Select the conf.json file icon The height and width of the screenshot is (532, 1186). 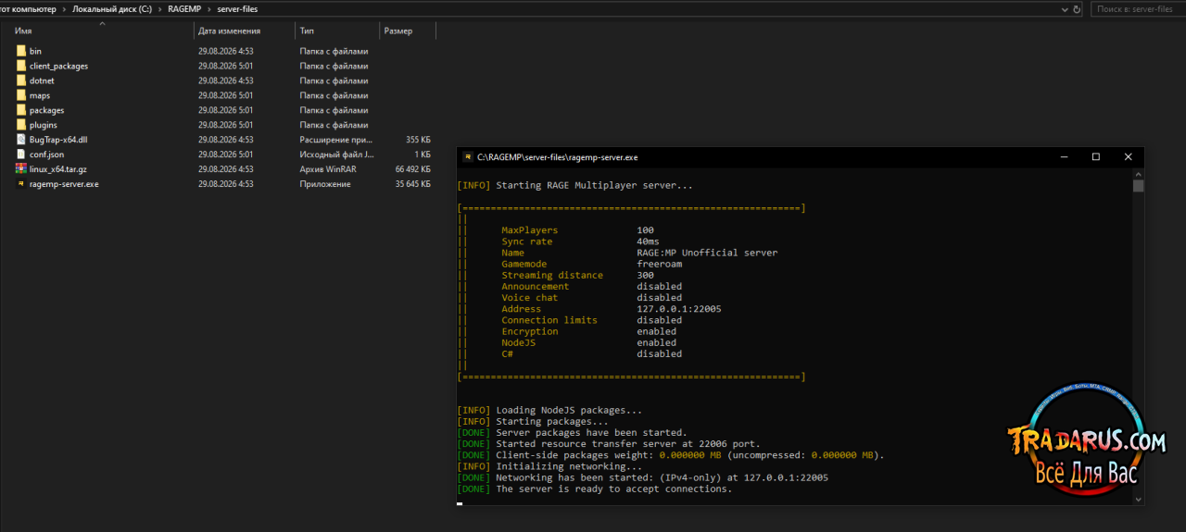[21, 155]
